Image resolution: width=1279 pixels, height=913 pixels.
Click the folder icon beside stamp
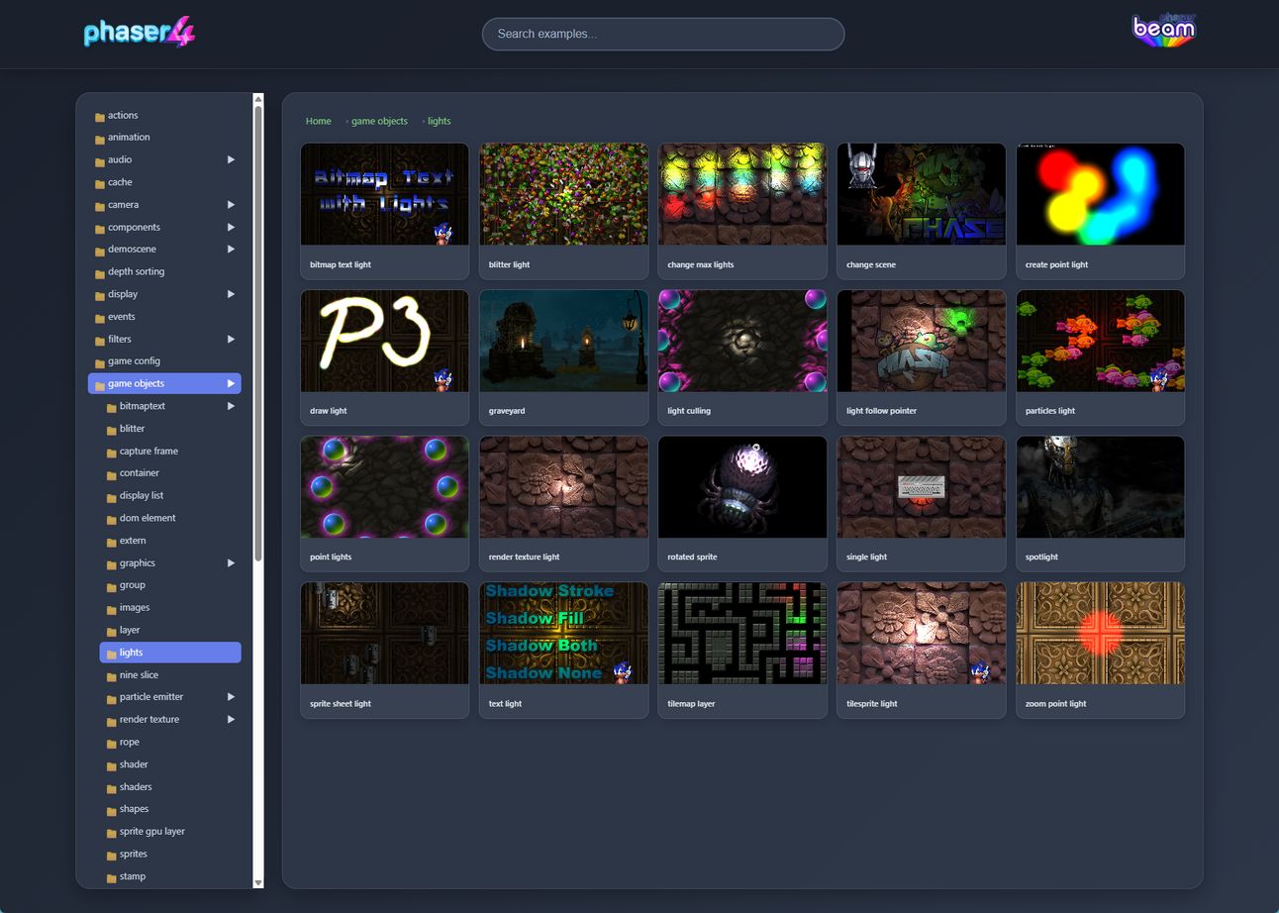(111, 877)
